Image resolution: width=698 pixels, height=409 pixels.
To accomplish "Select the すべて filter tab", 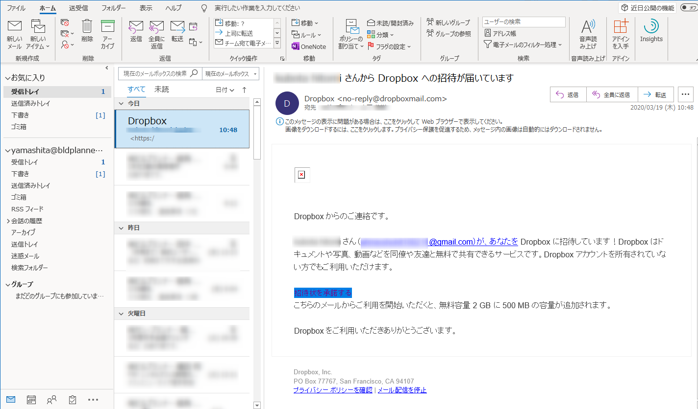I will tap(136, 90).
